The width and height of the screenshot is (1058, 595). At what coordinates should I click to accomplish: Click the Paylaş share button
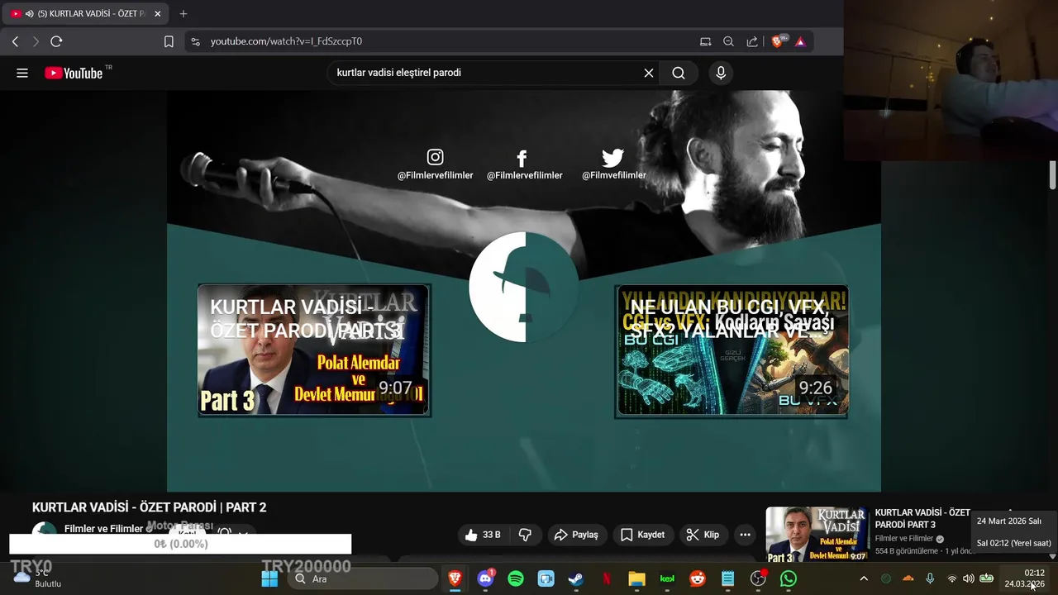click(576, 535)
